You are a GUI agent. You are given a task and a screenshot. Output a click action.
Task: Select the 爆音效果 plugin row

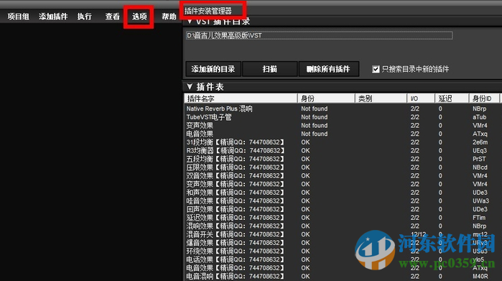click(343, 242)
